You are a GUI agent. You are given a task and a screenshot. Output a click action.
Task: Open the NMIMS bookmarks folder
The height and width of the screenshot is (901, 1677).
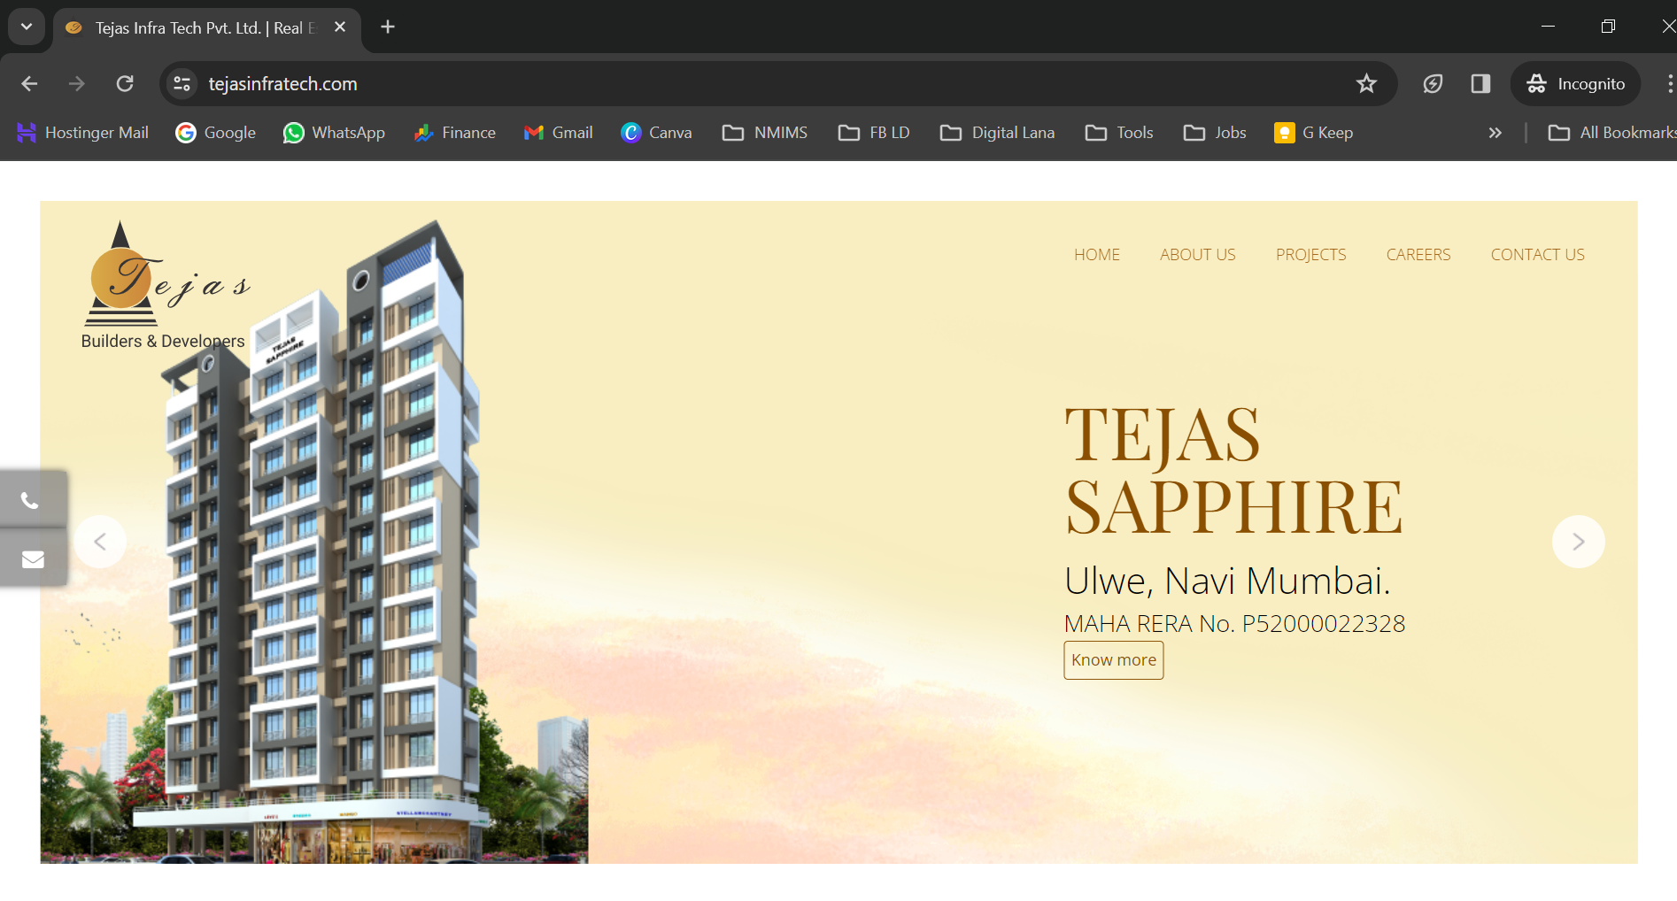click(x=765, y=133)
